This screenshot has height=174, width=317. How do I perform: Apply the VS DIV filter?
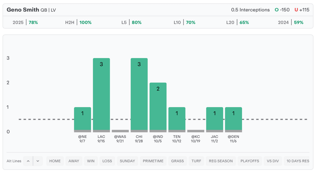pos(273,161)
